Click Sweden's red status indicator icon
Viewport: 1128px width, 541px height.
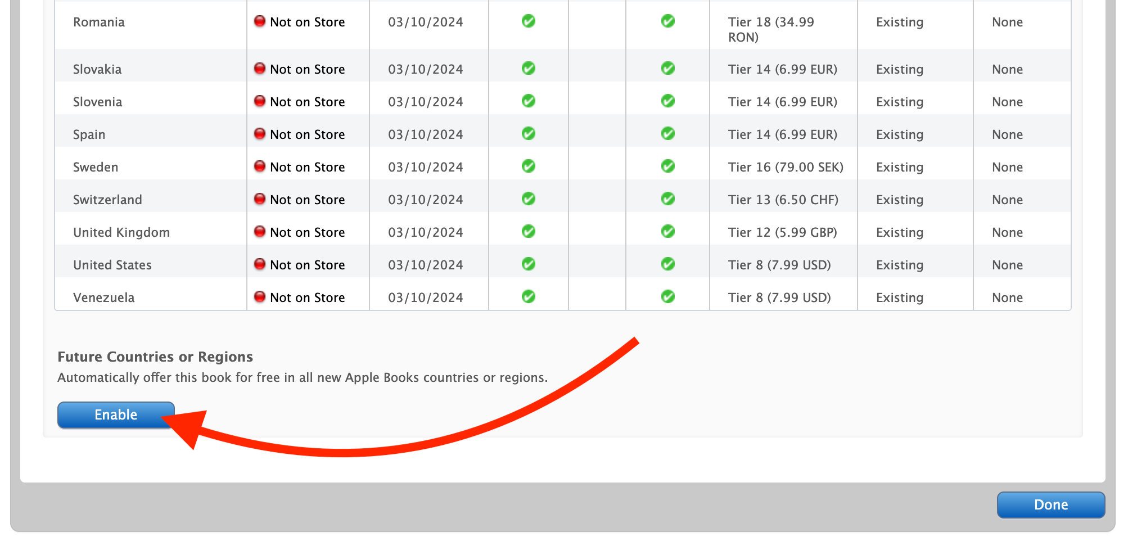259,166
